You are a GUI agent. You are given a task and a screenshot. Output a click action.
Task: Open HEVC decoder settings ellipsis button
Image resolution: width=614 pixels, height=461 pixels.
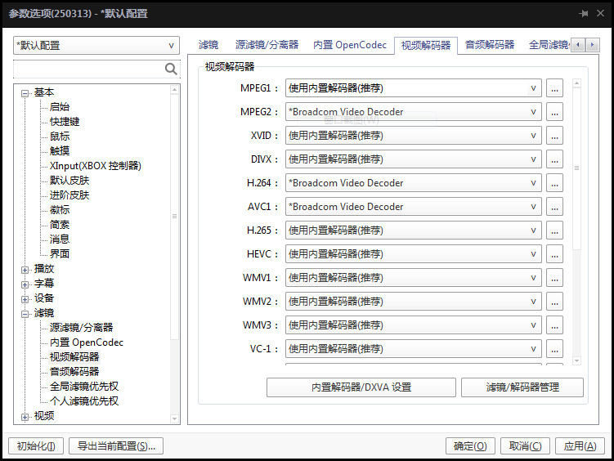(x=554, y=254)
